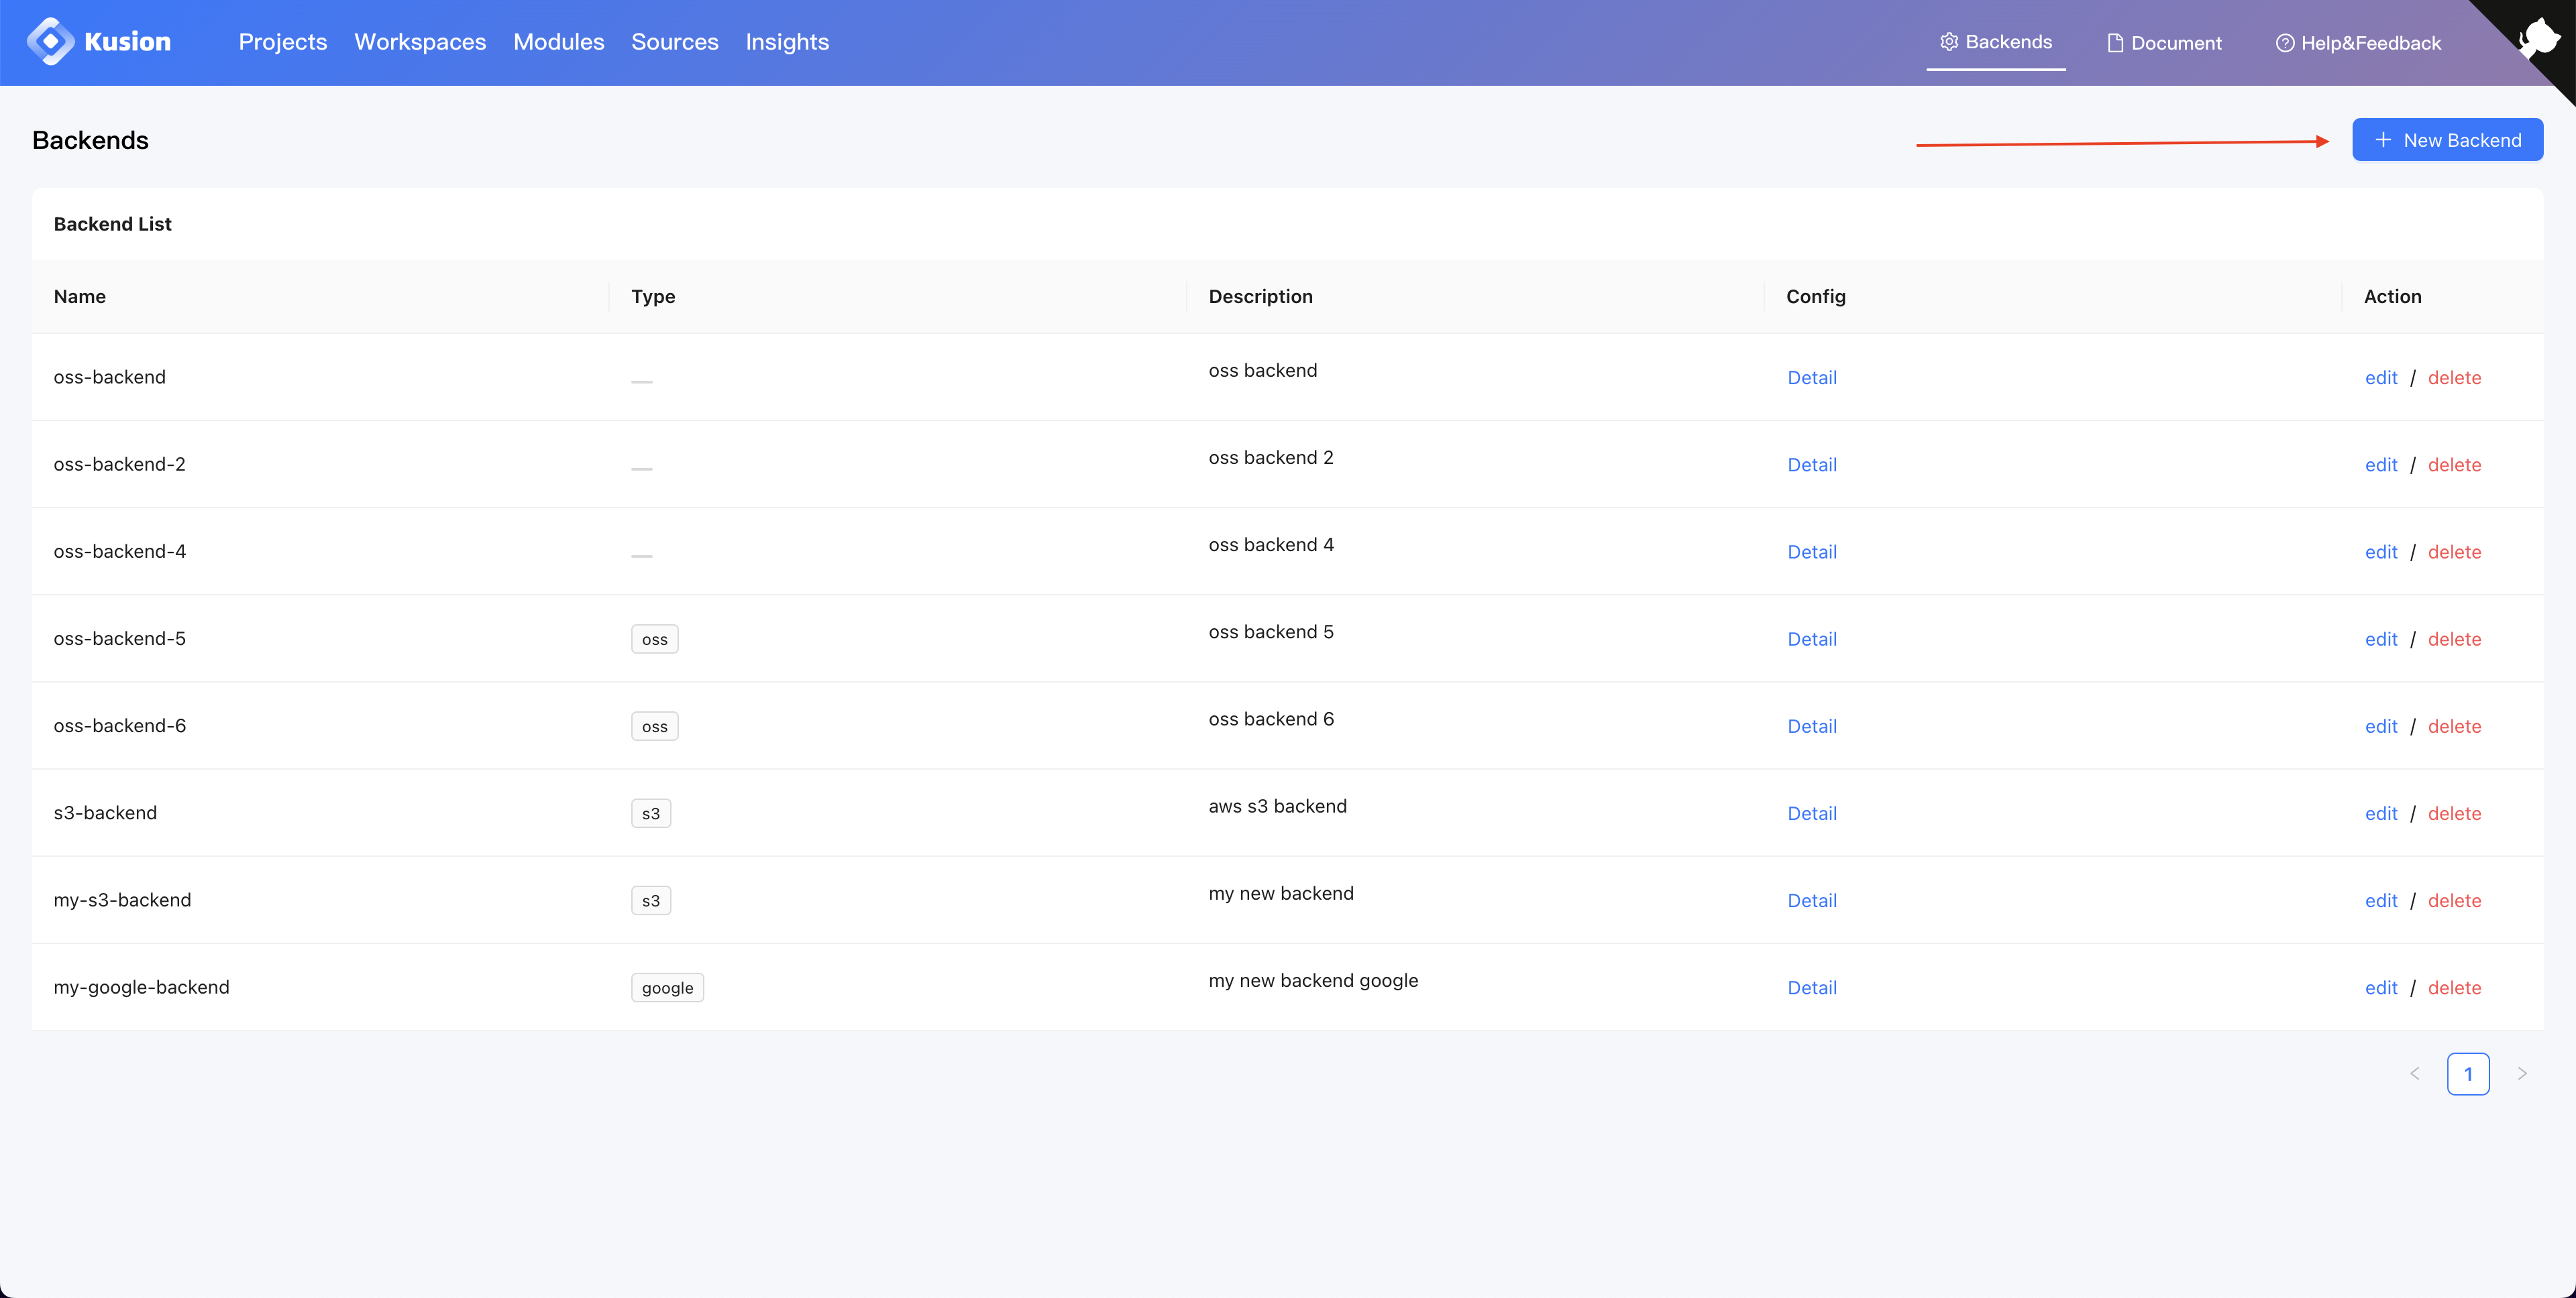This screenshot has height=1298, width=2576.
Task: Click the New Backend plus icon
Action: [x=2385, y=139]
